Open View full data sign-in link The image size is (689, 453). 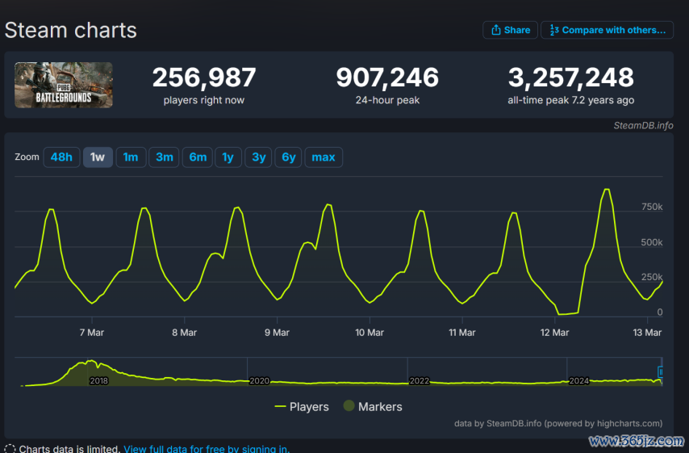tap(207, 448)
